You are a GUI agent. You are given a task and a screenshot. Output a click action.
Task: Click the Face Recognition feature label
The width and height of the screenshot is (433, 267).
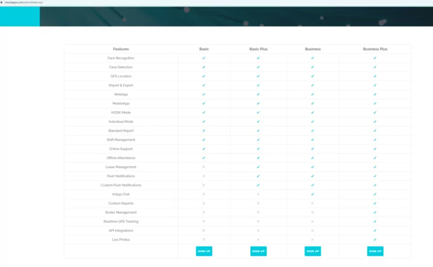pyautogui.click(x=121, y=58)
